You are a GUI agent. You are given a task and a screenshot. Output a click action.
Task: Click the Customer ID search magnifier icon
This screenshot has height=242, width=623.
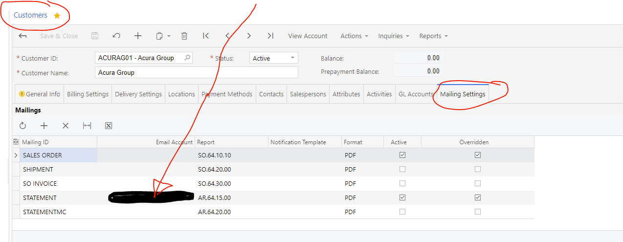pos(187,58)
